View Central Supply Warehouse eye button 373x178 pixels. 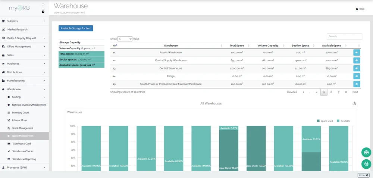(x=357, y=60)
